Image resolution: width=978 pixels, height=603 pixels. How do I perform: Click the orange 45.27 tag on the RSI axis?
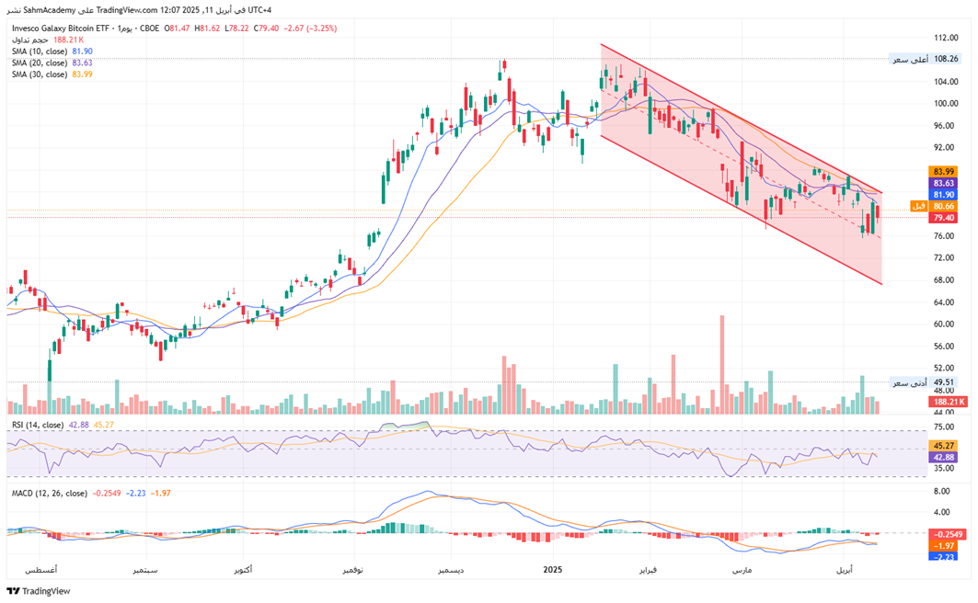point(944,446)
